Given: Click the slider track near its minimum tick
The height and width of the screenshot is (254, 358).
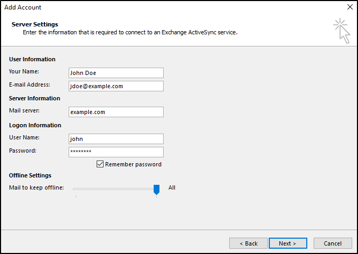Looking at the screenshot, I should click(x=76, y=189).
